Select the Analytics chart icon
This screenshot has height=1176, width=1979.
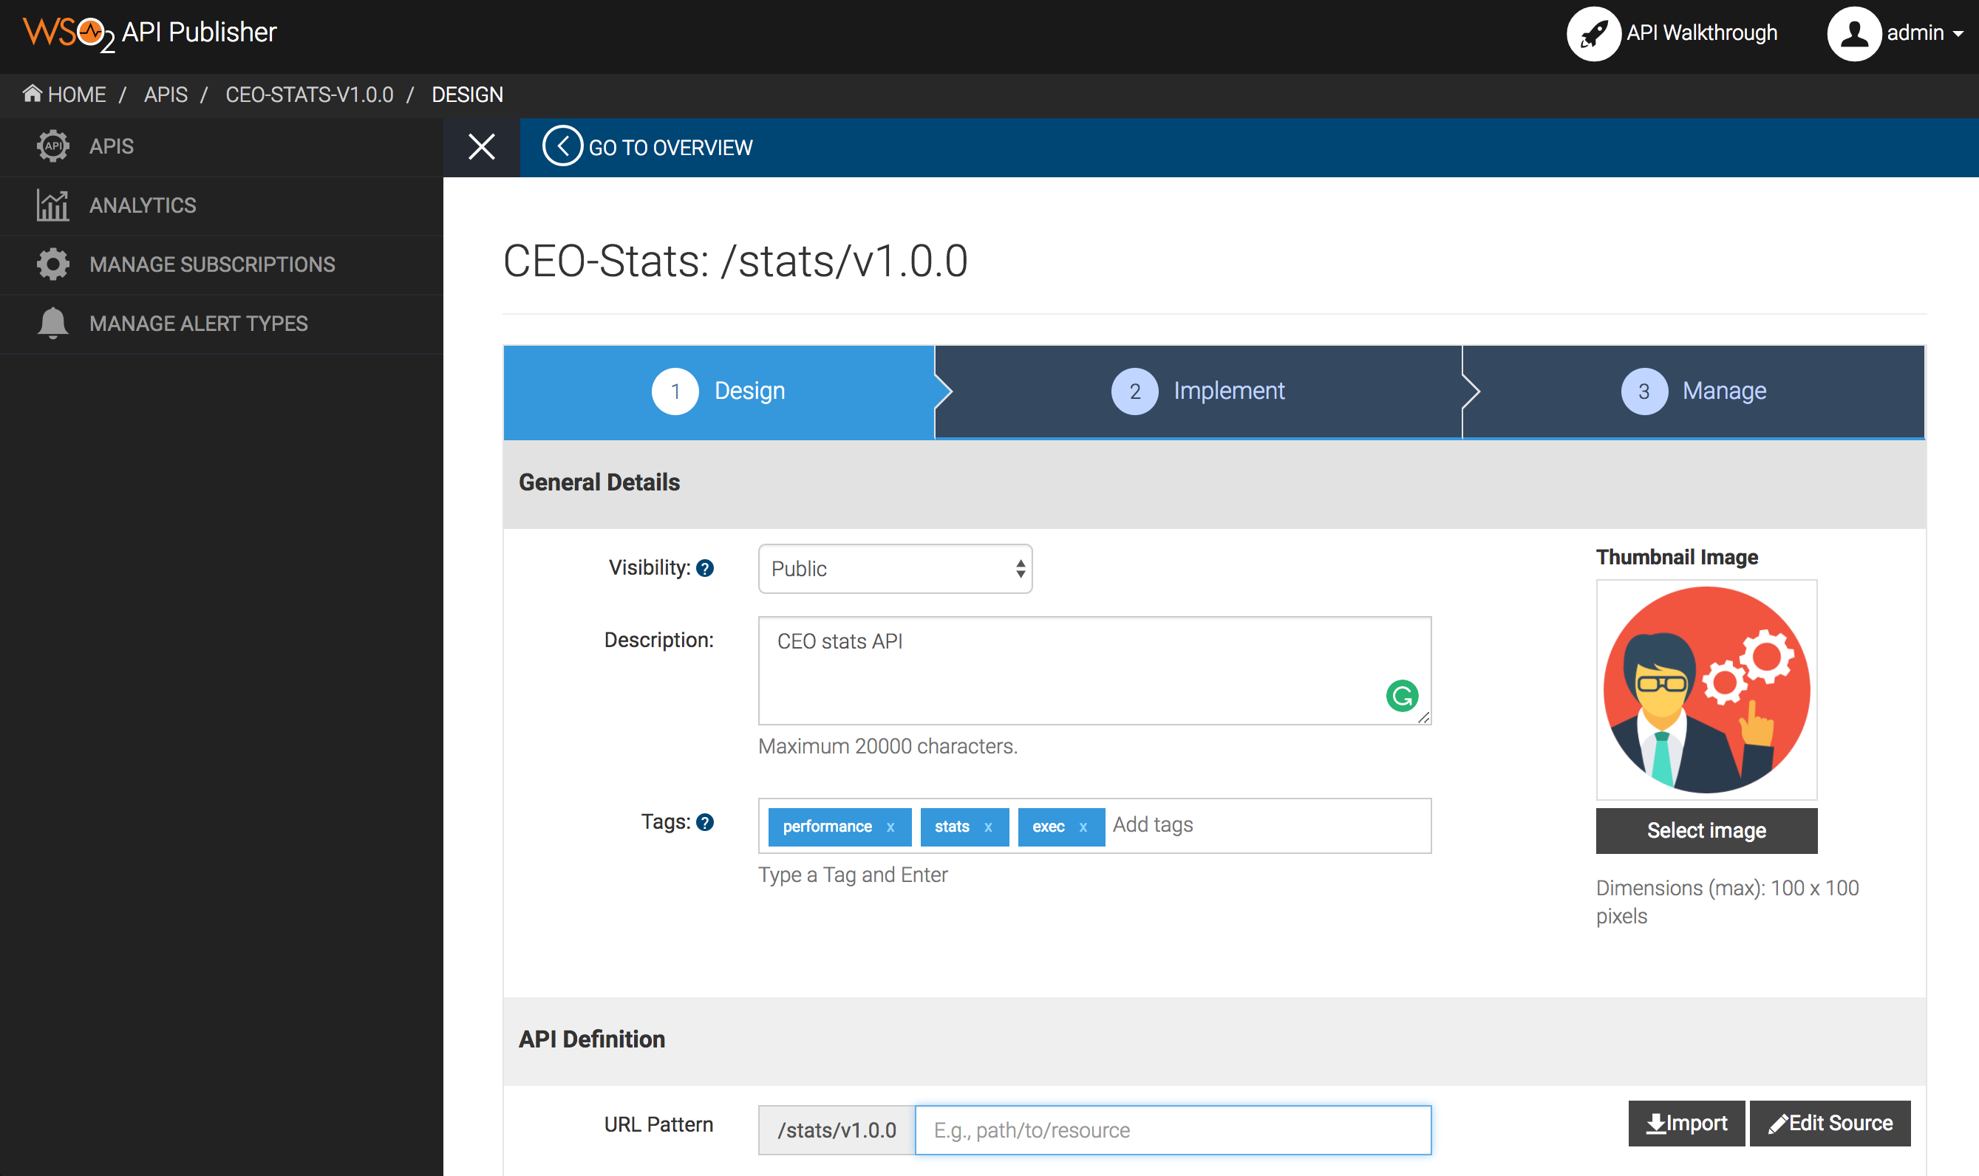pos(52,205)
